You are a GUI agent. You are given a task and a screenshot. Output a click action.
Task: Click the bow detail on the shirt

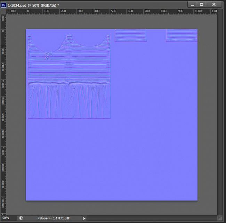48,56
